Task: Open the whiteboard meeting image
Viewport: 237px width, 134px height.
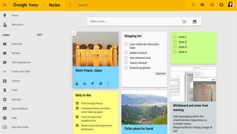Action: click(x=193, y=84)
